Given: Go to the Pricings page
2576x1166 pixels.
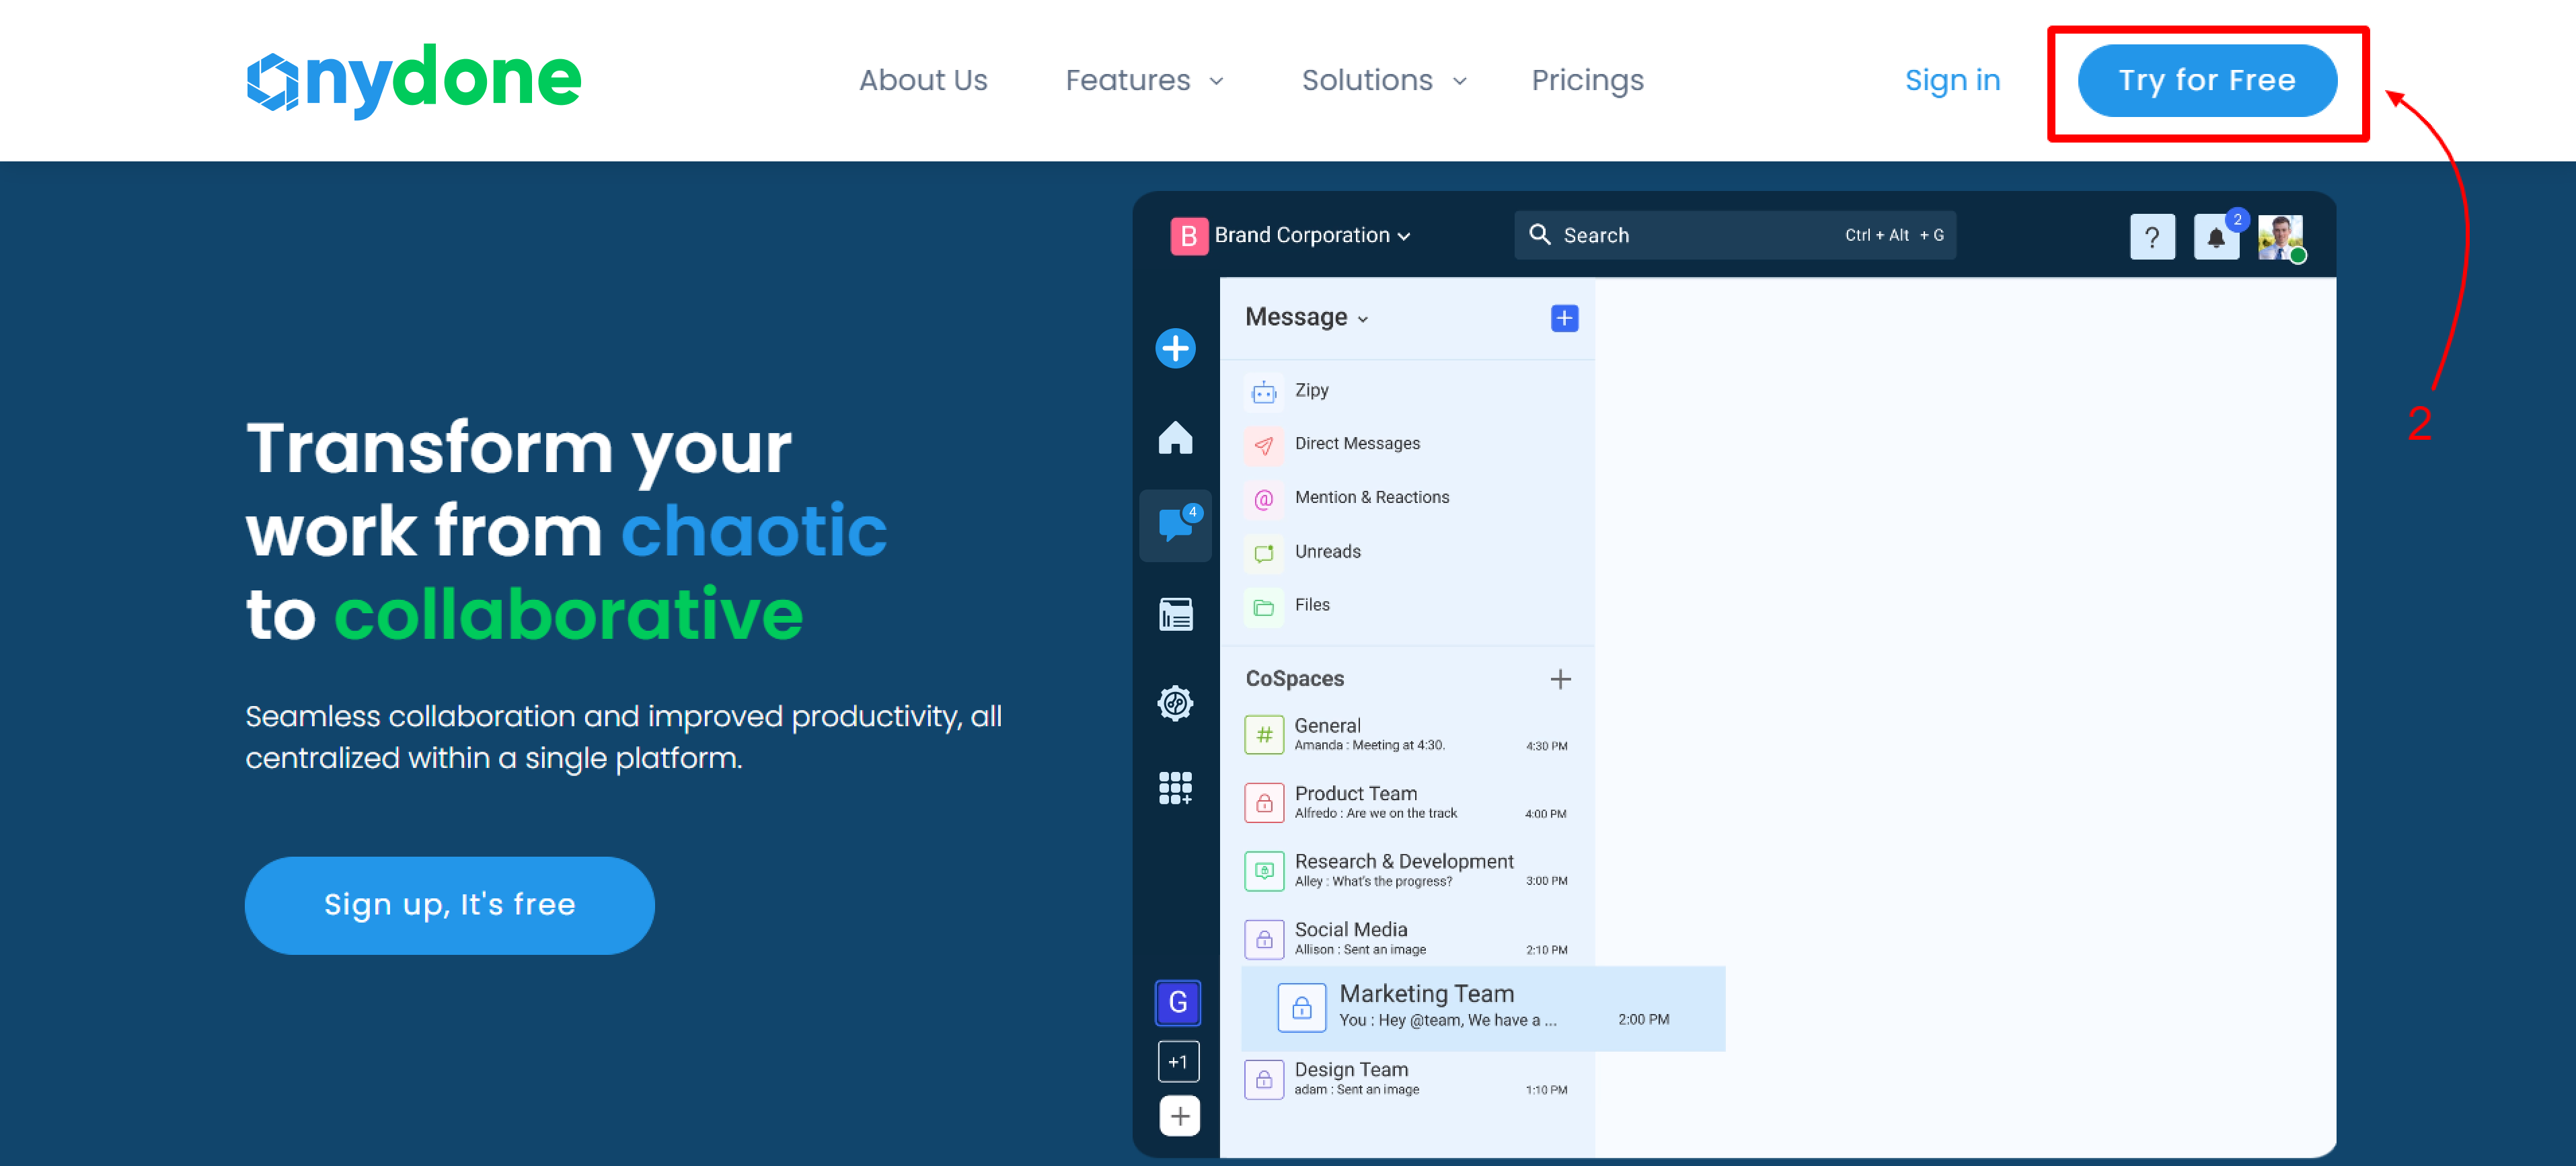Looking at the screenshot, I should pos(1587,80).
